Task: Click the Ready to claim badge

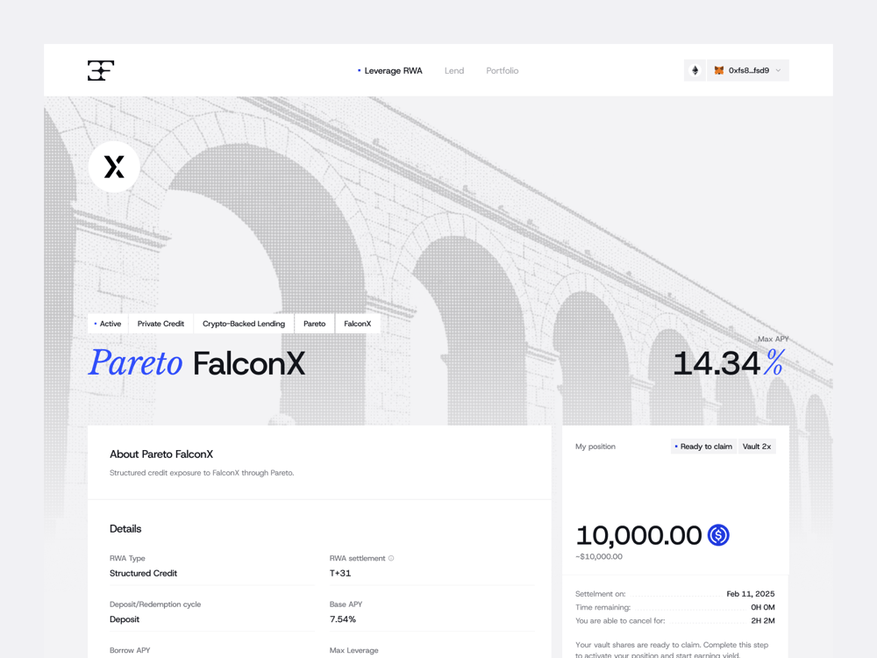Action: click(703, 447)
